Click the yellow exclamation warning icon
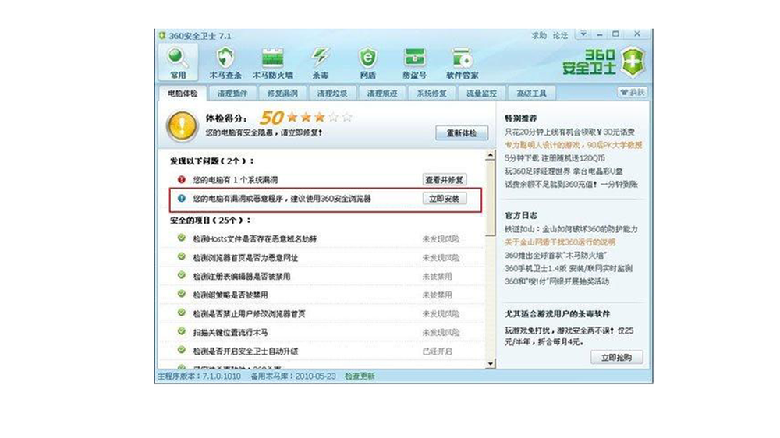The image size is (780, 438). click(182, 125)
